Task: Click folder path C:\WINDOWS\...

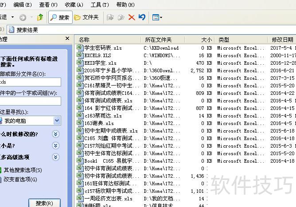Action: pos(162,55)
